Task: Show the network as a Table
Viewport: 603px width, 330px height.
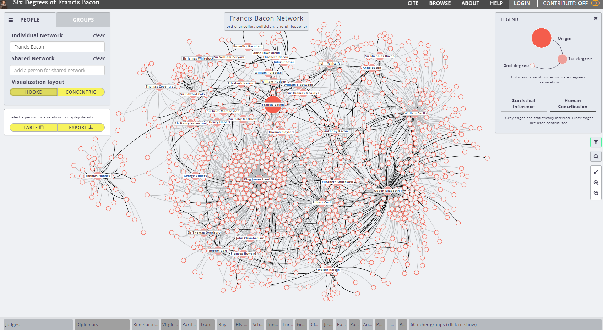Action: pos(33,128)
